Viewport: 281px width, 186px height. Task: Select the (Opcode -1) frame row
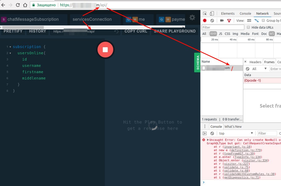[x=262, y=80]
